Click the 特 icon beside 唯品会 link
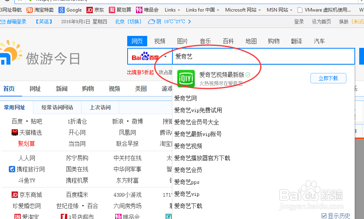Screen dimensions: 364x219 tap(118, 217)
